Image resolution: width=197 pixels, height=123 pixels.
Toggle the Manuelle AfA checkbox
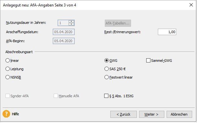tap(56, 96)
